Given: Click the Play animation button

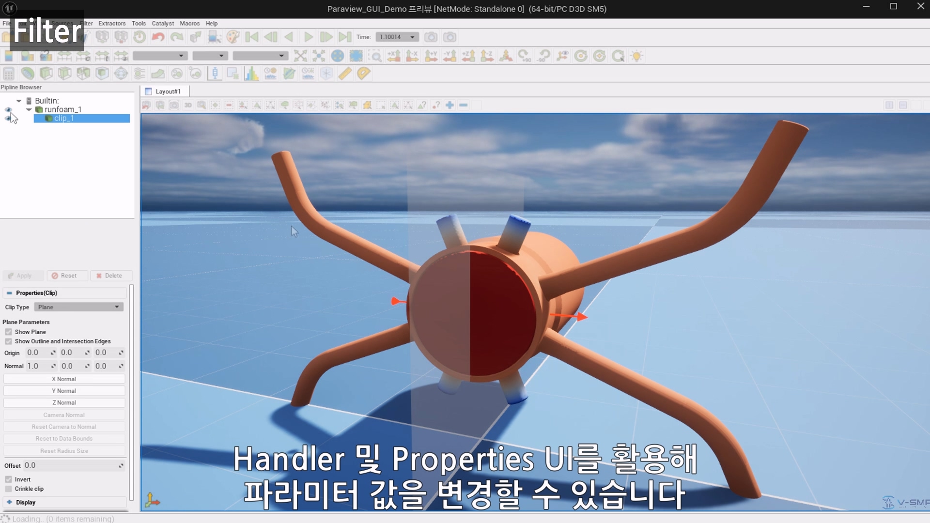Looking at the screenshot, I should pyautogui.click(x=308, y=37).
